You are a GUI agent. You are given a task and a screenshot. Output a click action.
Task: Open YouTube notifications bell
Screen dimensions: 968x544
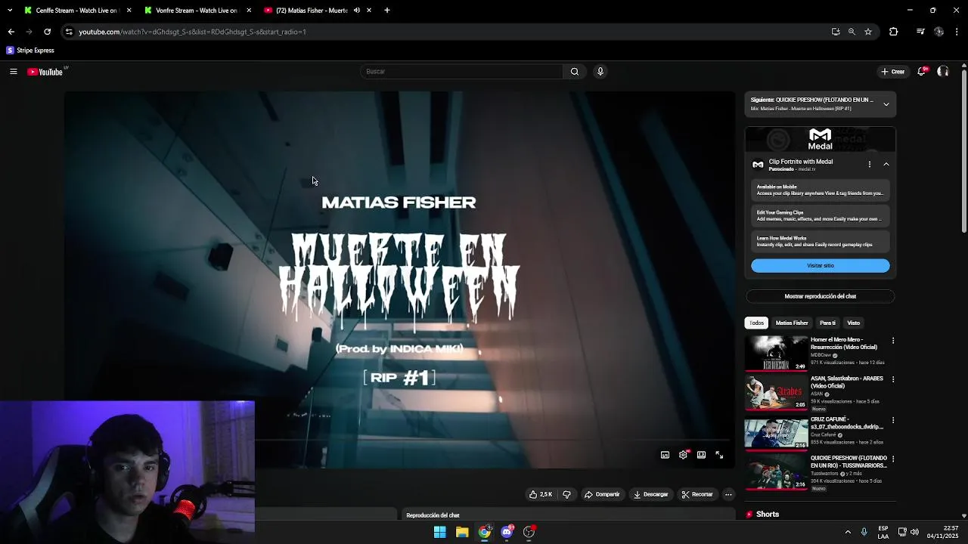[x=922, y=72]
